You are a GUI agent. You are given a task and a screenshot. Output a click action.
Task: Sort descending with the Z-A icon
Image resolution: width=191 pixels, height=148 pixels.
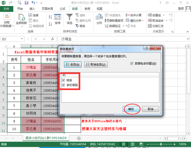pos(50,24)
